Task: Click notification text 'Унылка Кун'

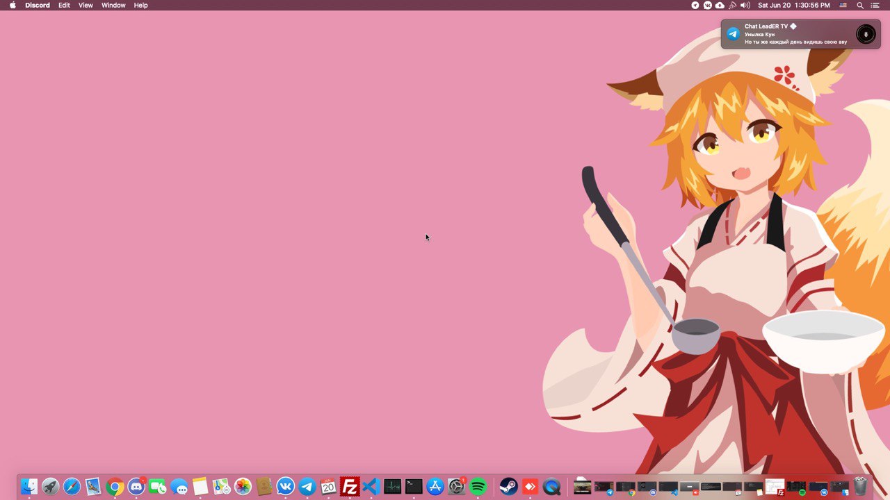Action: click(759, 34)
